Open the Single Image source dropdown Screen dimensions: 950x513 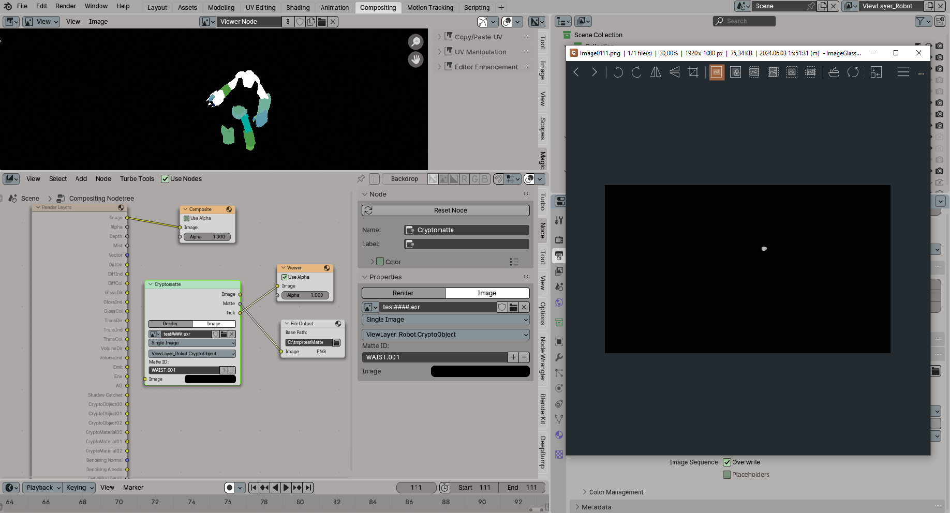click(446, 320)
